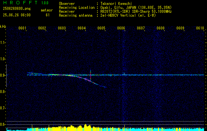Click the 'Receiving antenna' label
Image resolution: width=207 pixels, height=131 pixels.
76,15
